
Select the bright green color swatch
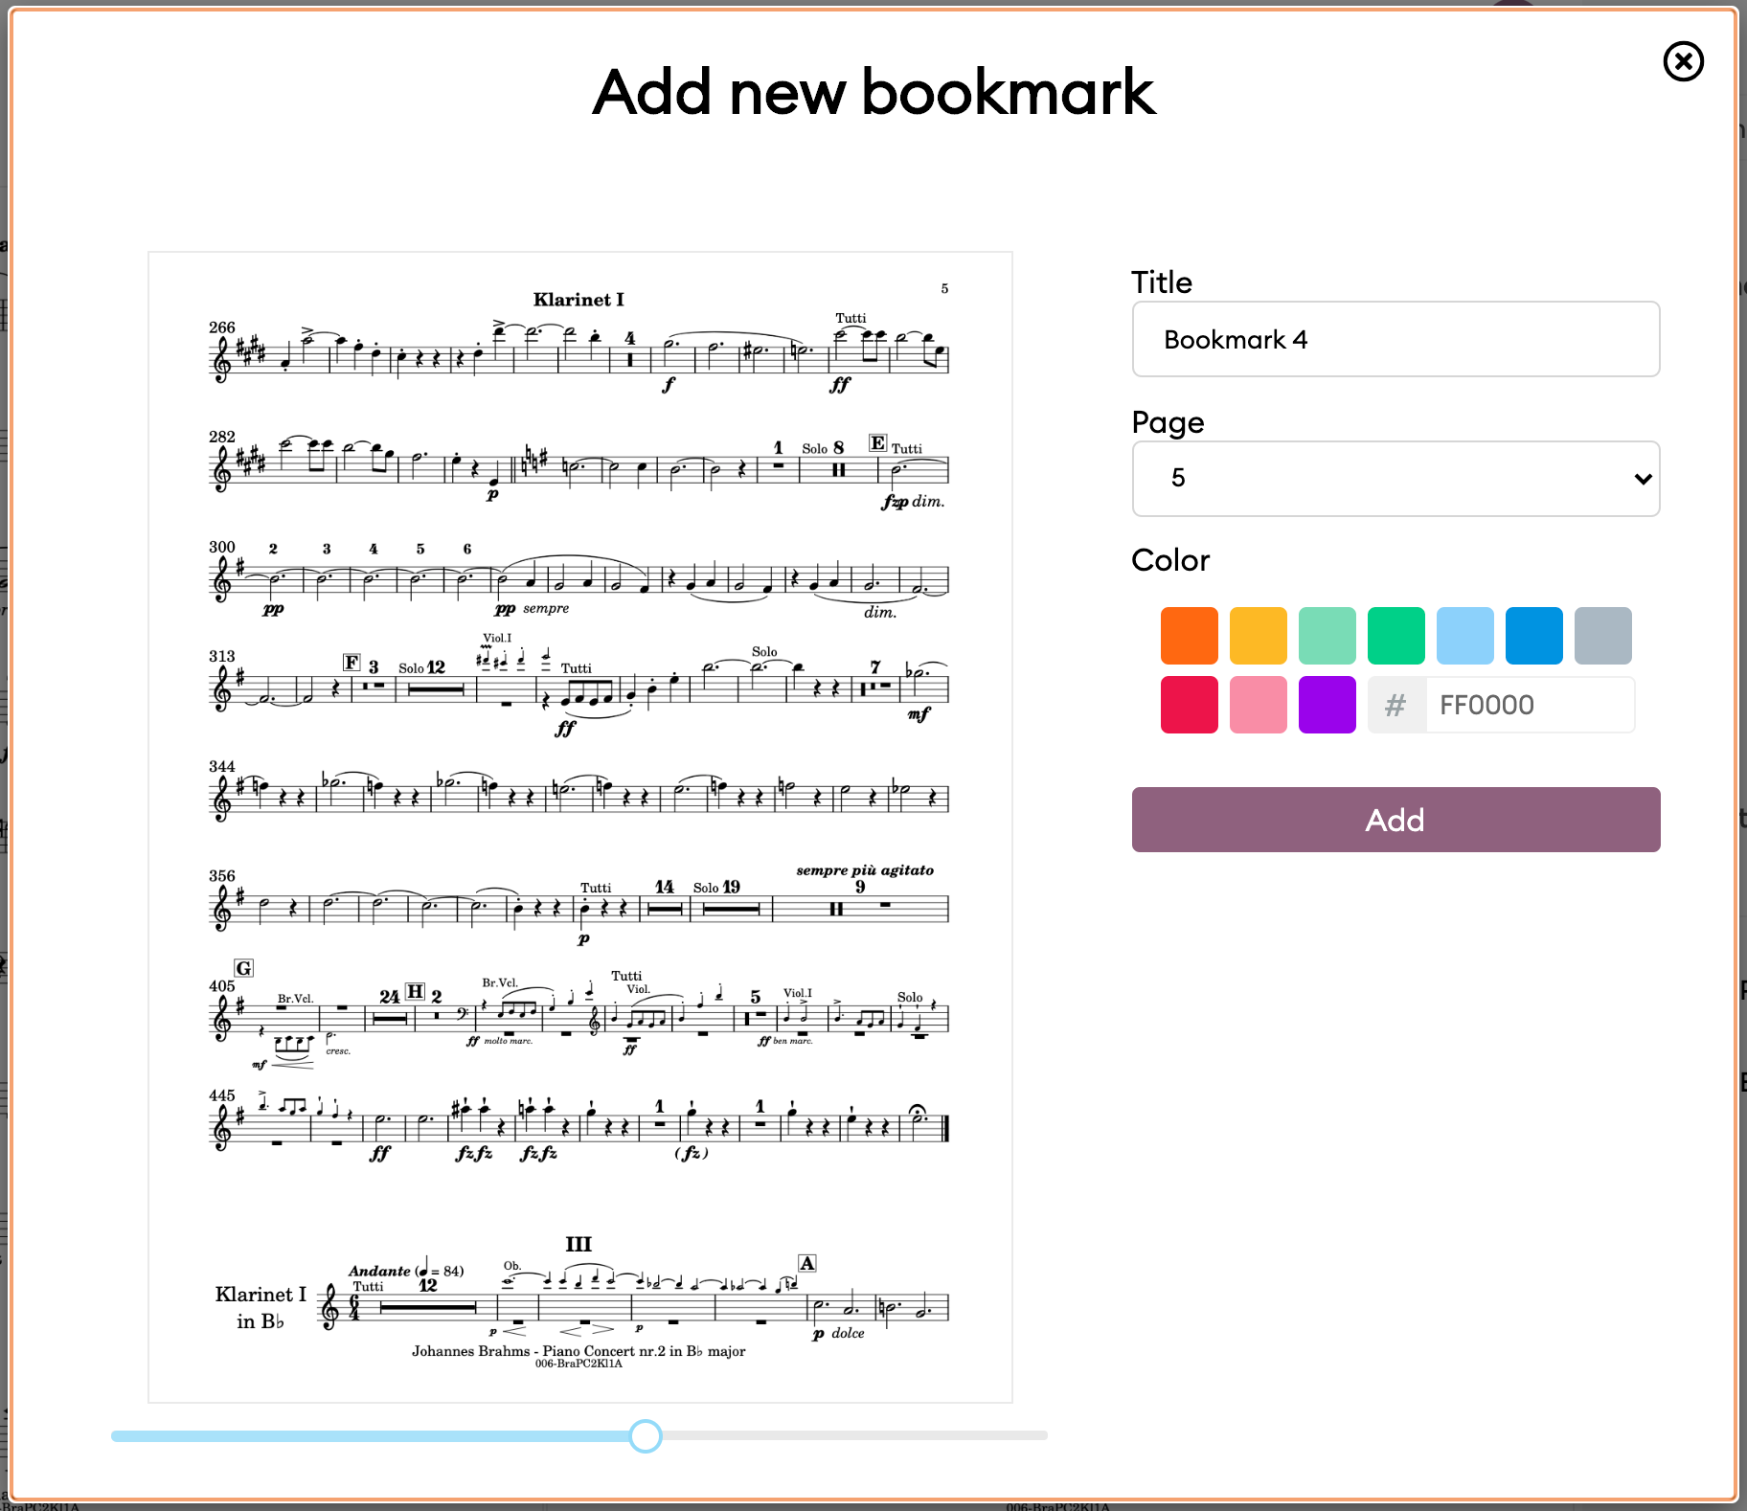click(1395, 636)
